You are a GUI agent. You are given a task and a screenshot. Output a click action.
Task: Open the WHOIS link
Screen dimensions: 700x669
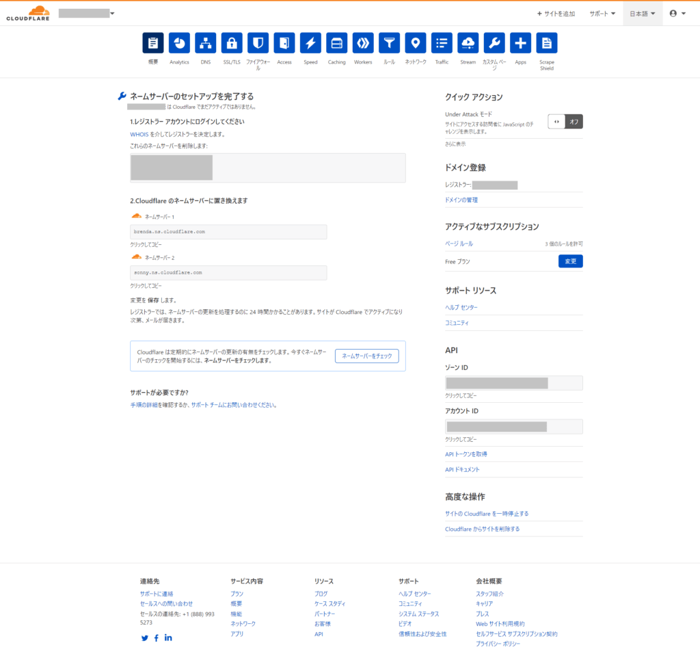click(139, 135)
